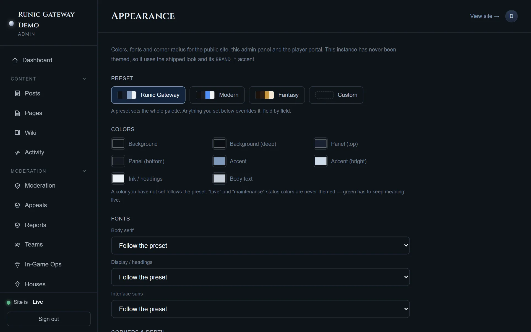Open Posts in the sidebar
The height and width of the screenshot is (332, 531).
click(49, 94)
